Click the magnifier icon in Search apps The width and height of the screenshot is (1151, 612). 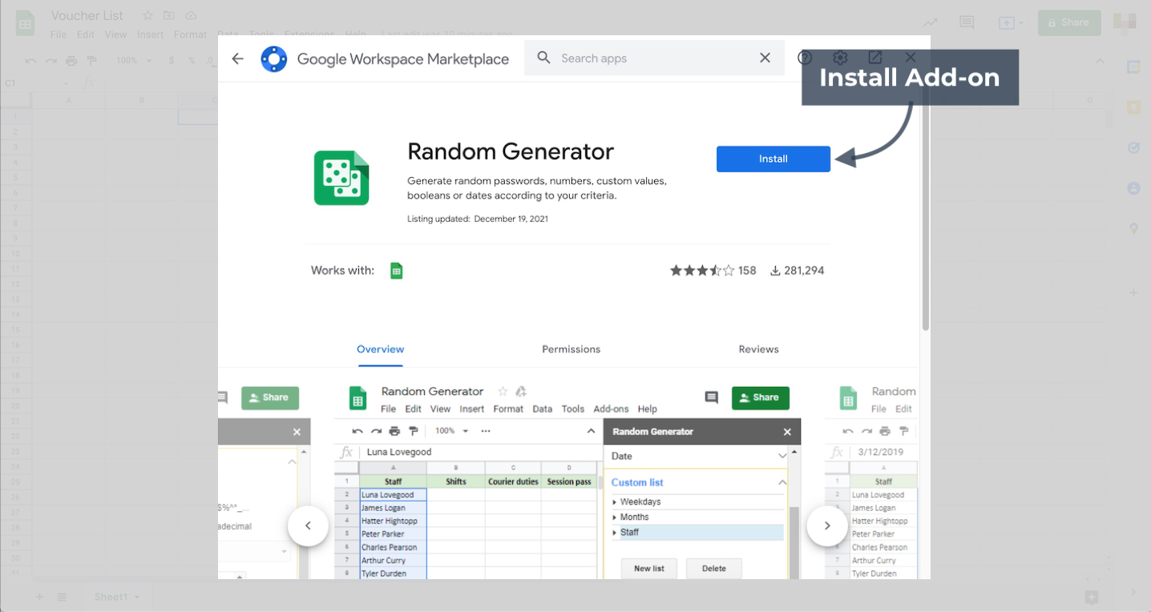[x=543, y=58]
